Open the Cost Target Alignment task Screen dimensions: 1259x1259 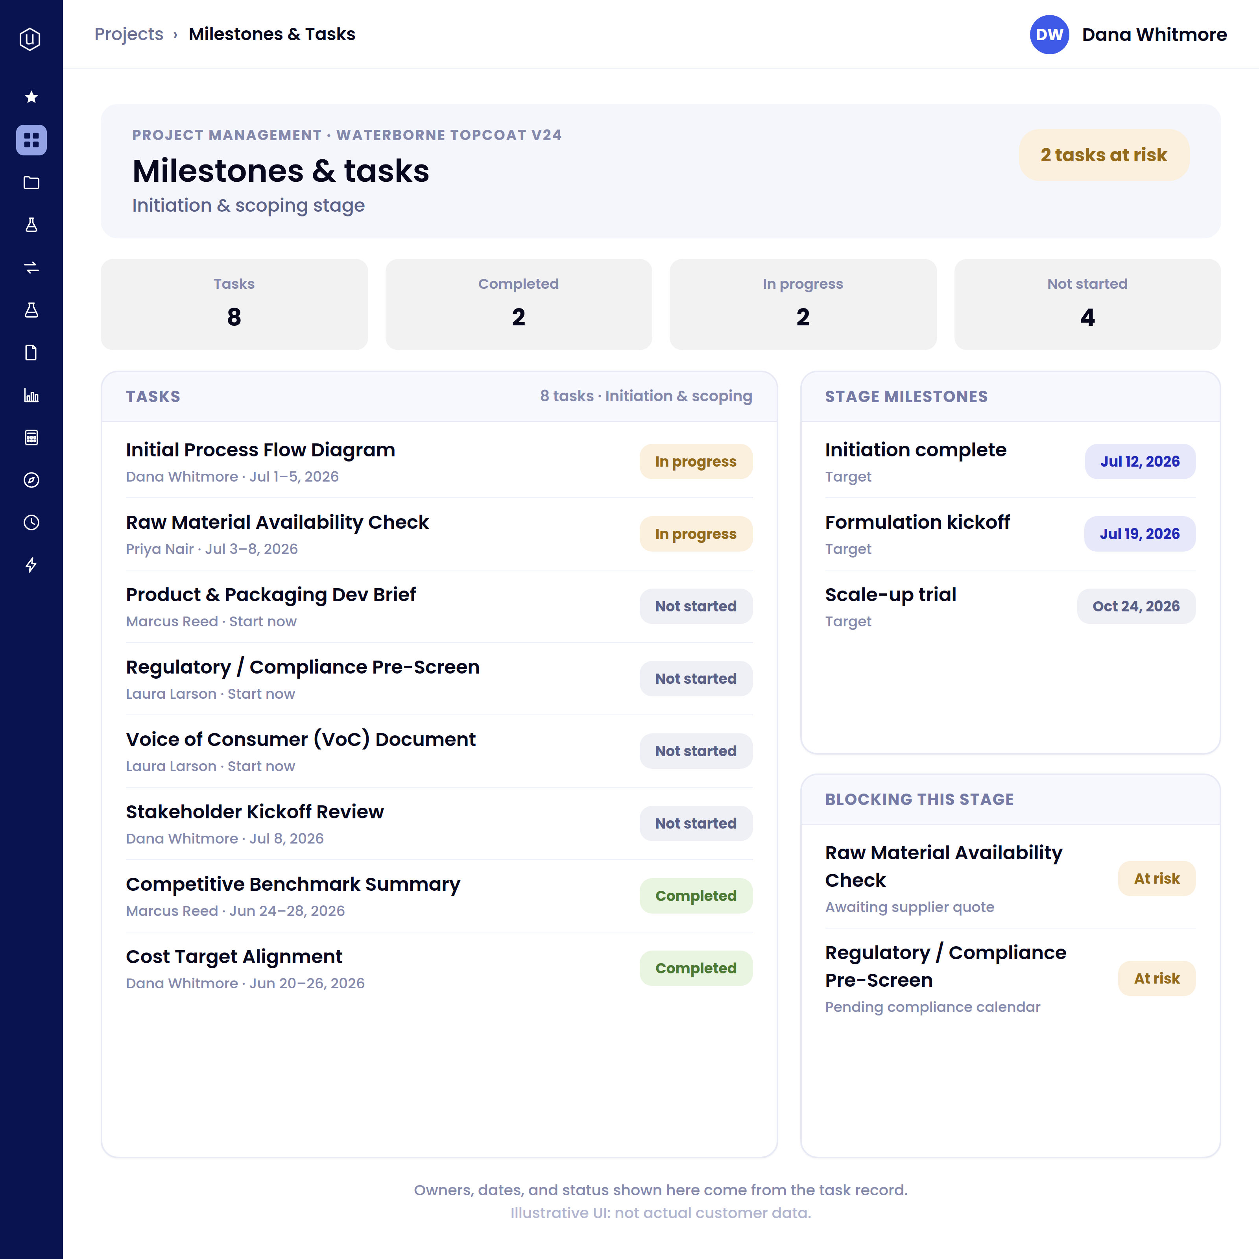(439, 968)
